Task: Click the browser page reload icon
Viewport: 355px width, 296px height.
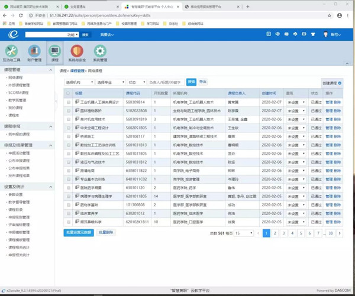Action: [x=22, y=15]
